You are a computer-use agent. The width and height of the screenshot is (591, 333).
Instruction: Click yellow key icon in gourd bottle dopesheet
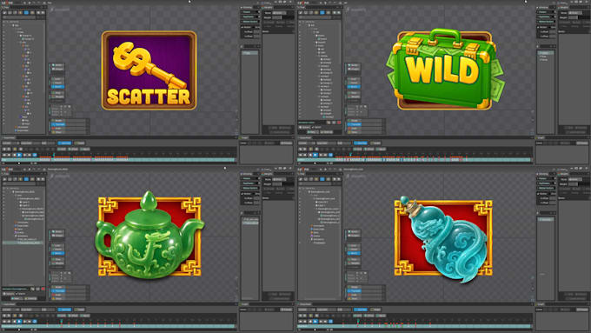pos(310,316)
